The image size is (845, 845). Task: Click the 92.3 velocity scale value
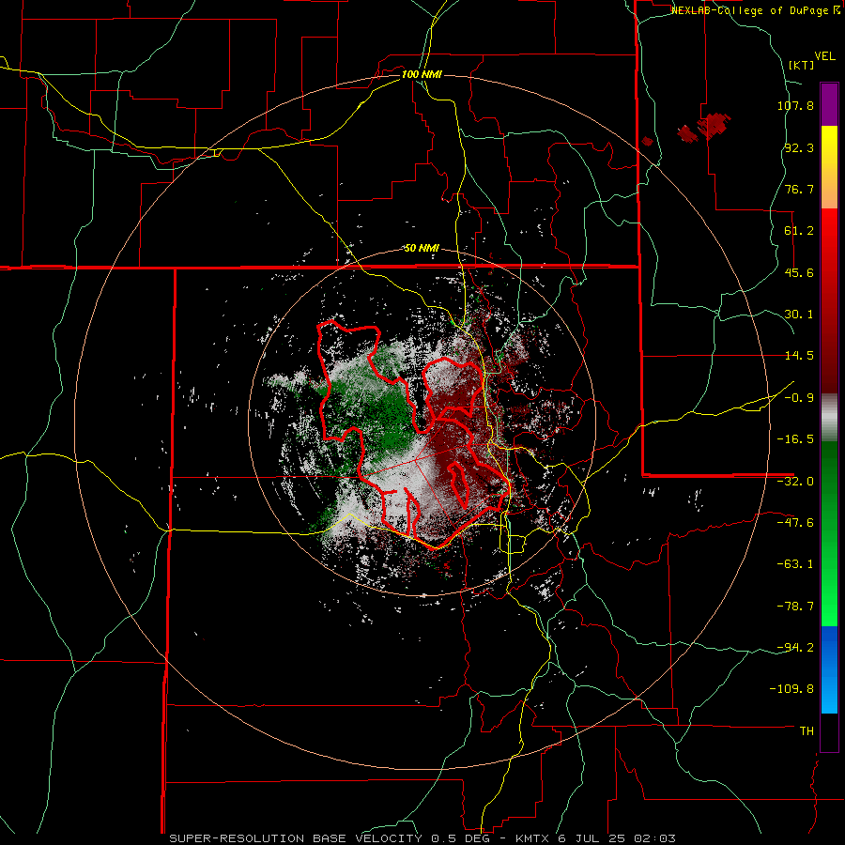pos(799,147)
